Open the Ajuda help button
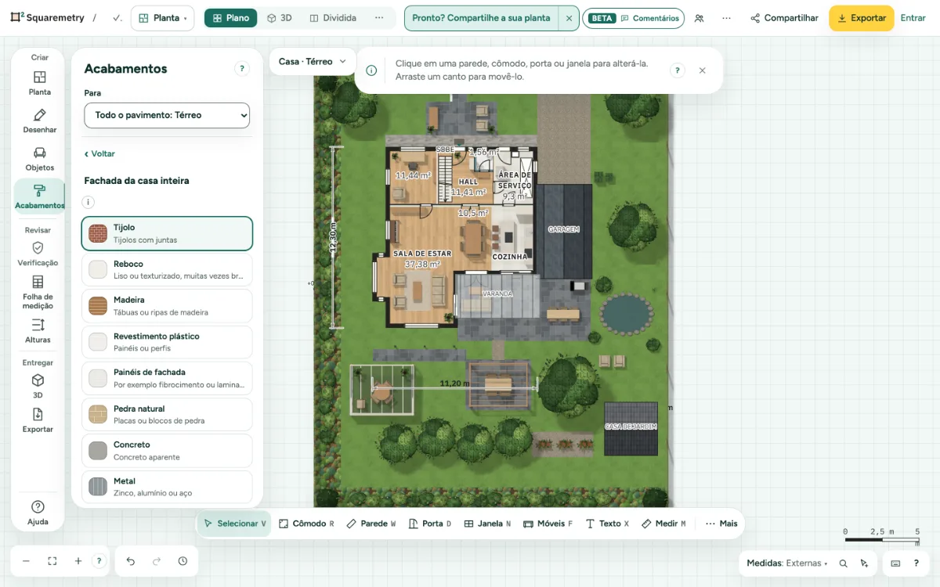 (x=38, y=513)
